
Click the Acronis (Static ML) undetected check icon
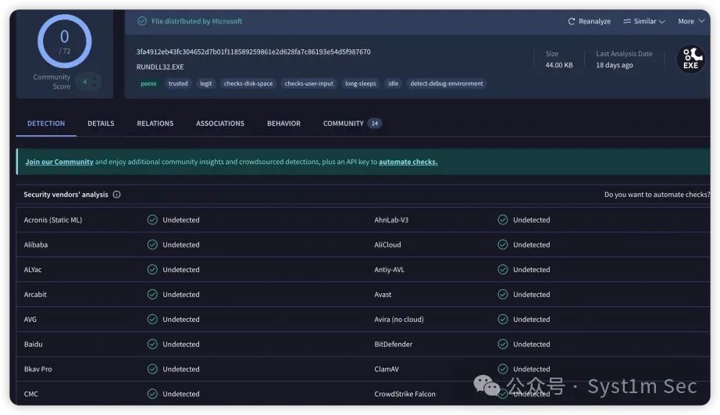coord(152,220)
